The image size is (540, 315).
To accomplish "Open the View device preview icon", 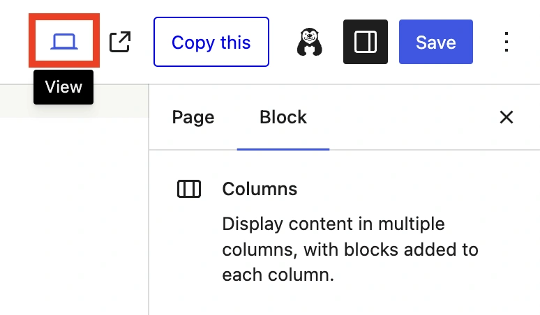I will [x=64, y=42].
